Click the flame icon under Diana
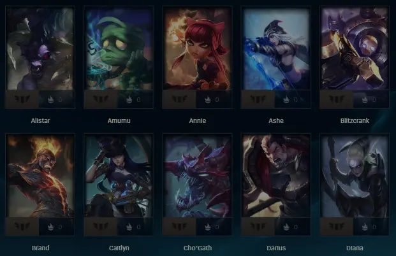Viewport: 396px width, 256px height. coord(365,227)
